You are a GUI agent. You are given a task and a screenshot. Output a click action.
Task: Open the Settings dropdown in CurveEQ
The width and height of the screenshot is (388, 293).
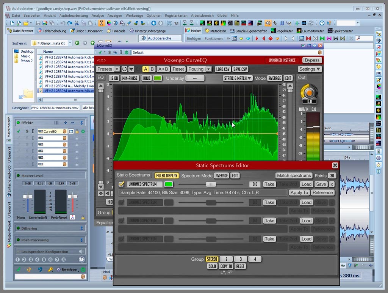(x=310, y=69)
